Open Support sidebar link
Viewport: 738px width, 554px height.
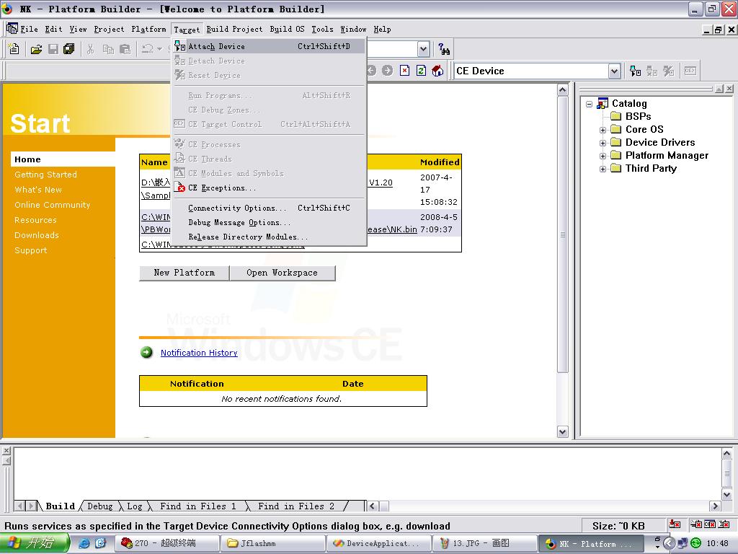[x=30, y=250]
